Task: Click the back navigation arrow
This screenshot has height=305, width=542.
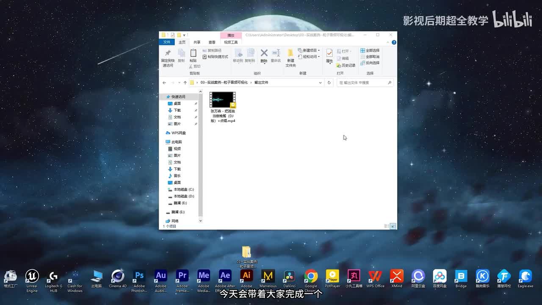Action: [165, 83]
